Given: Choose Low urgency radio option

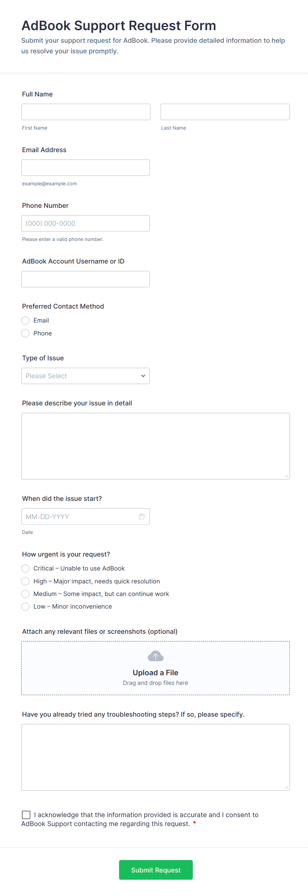Looking at the screenshot, I should [x=26, y=607].
